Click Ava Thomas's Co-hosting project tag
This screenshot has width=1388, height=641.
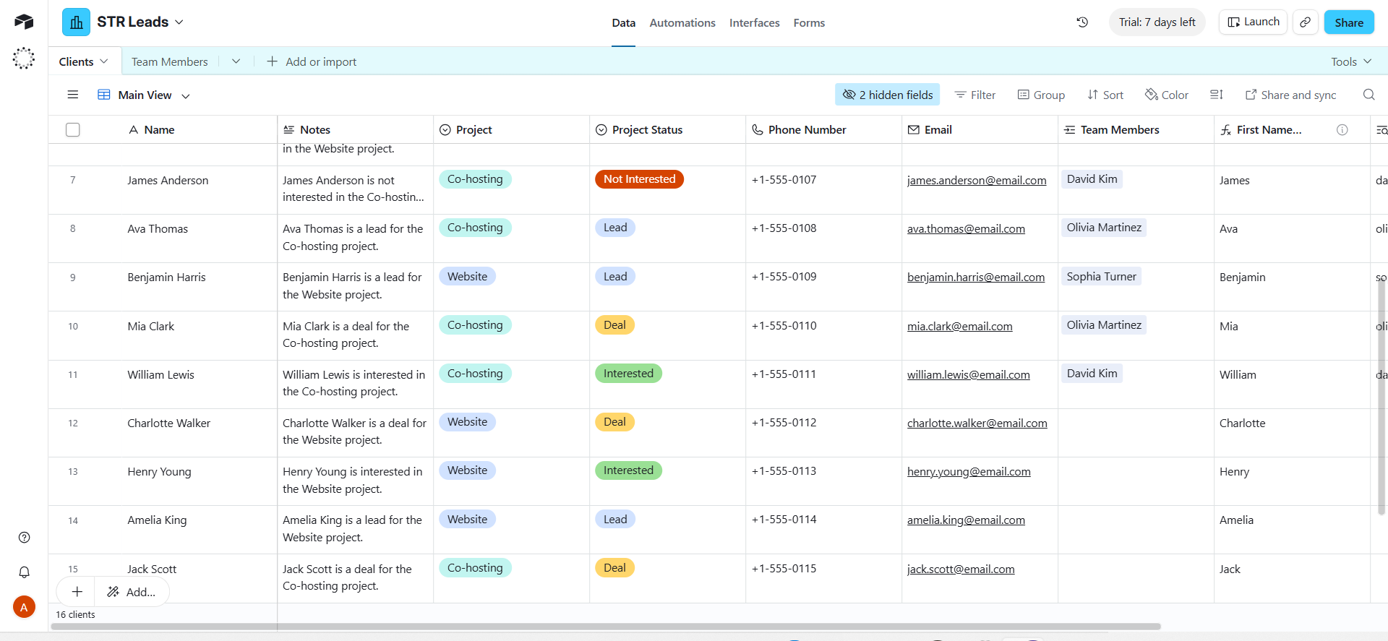pyautogui.click(x=475, y=228)
